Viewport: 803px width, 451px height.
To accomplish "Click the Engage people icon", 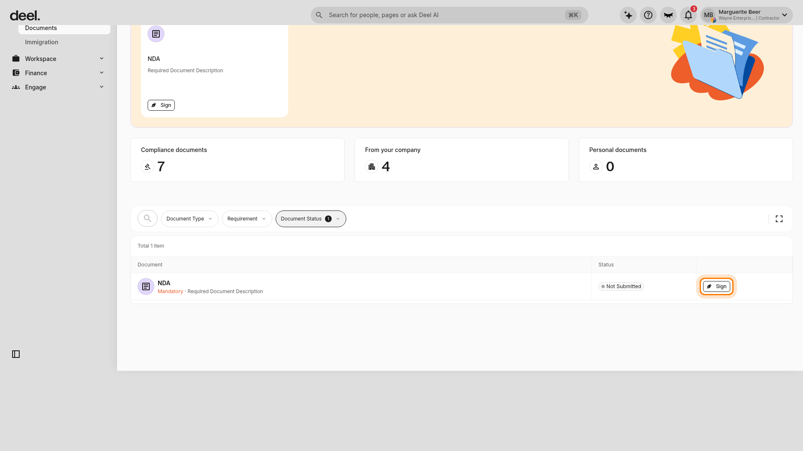I will 16,87.
